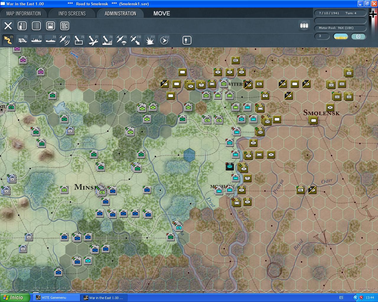This screenshot has width=378, height=302.
Task: Open the preferences icon with person silhouette
Action: (22, 26)
